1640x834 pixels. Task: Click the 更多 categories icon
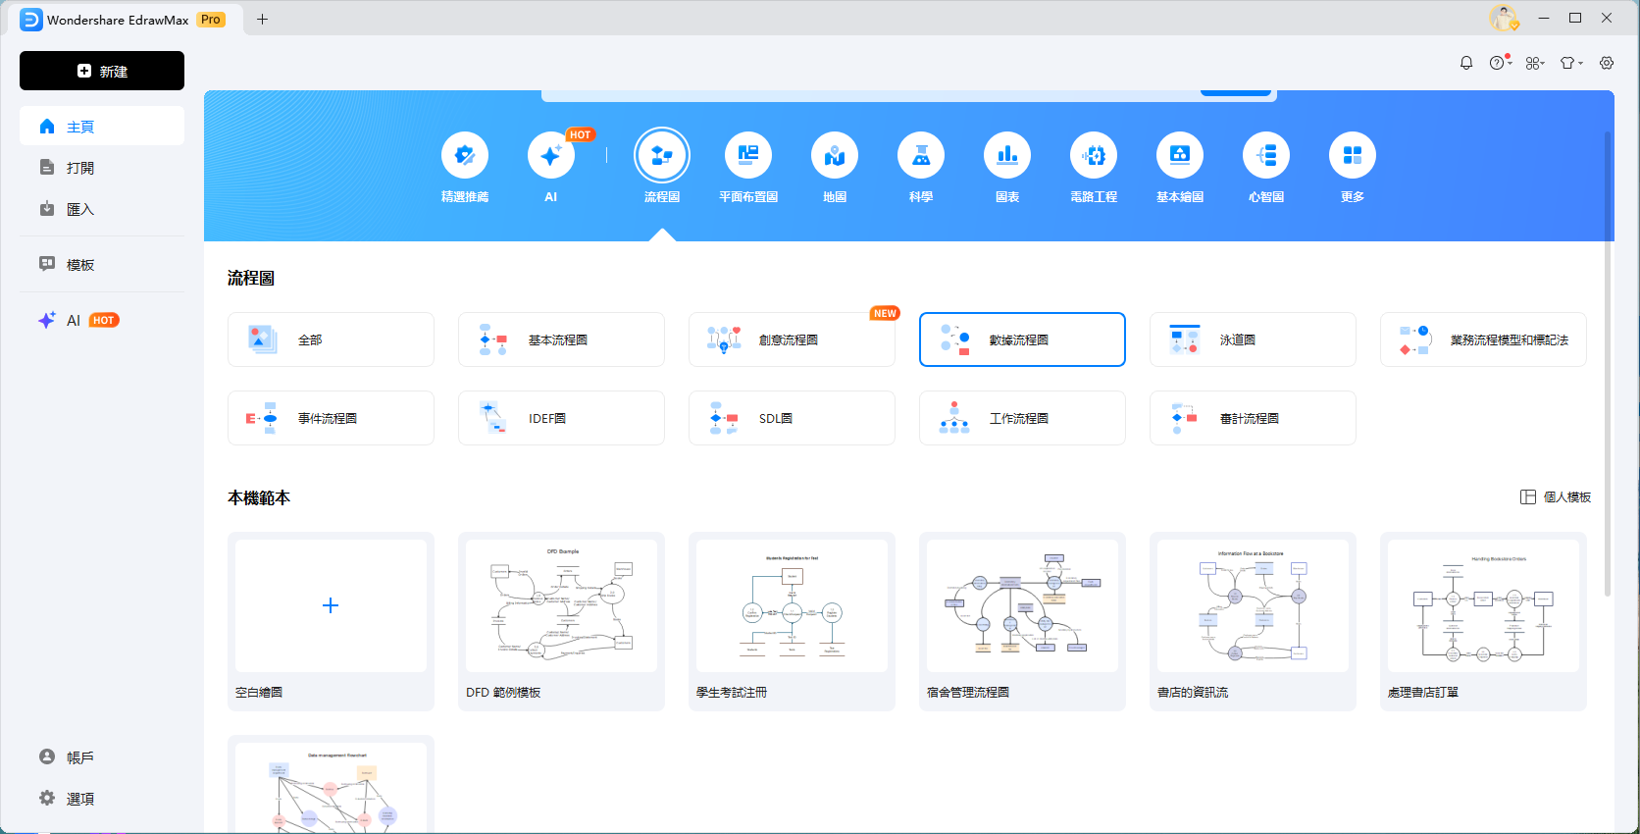(x=1352, y=156)
